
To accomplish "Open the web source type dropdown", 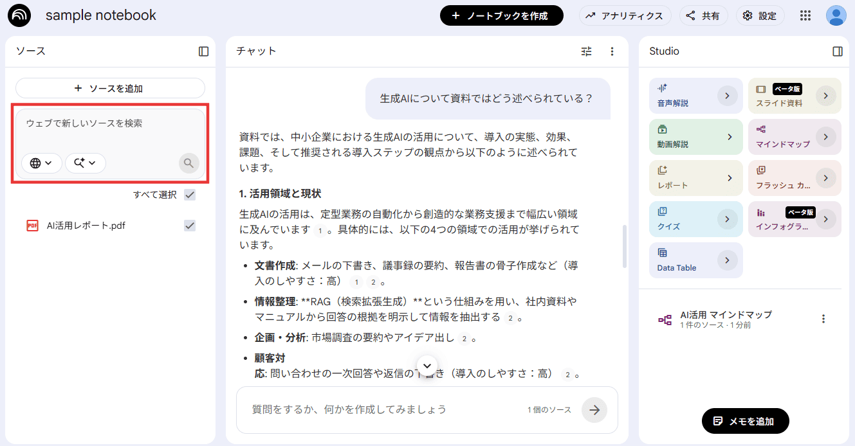I will (x=42, y=163).
